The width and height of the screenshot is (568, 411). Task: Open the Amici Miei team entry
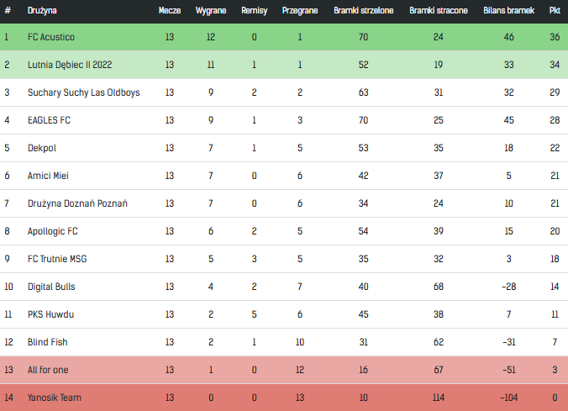(47, 176)
